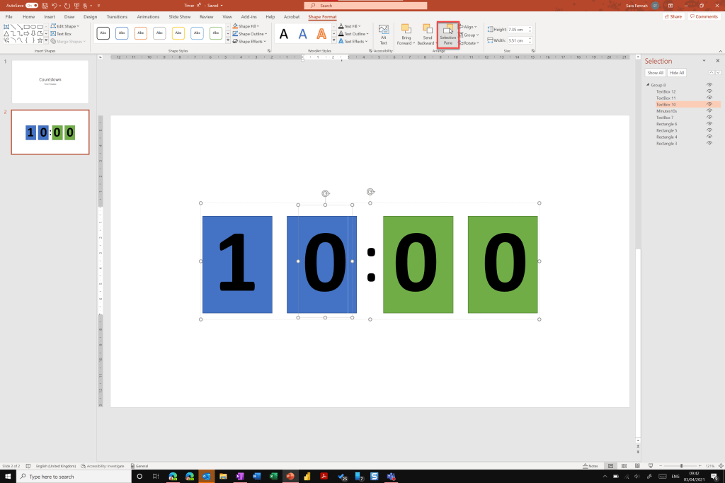Open the Selection Pane button
The height and width of the screenshot is (483, 725).
pyautogui.click(x=447, y=35)
